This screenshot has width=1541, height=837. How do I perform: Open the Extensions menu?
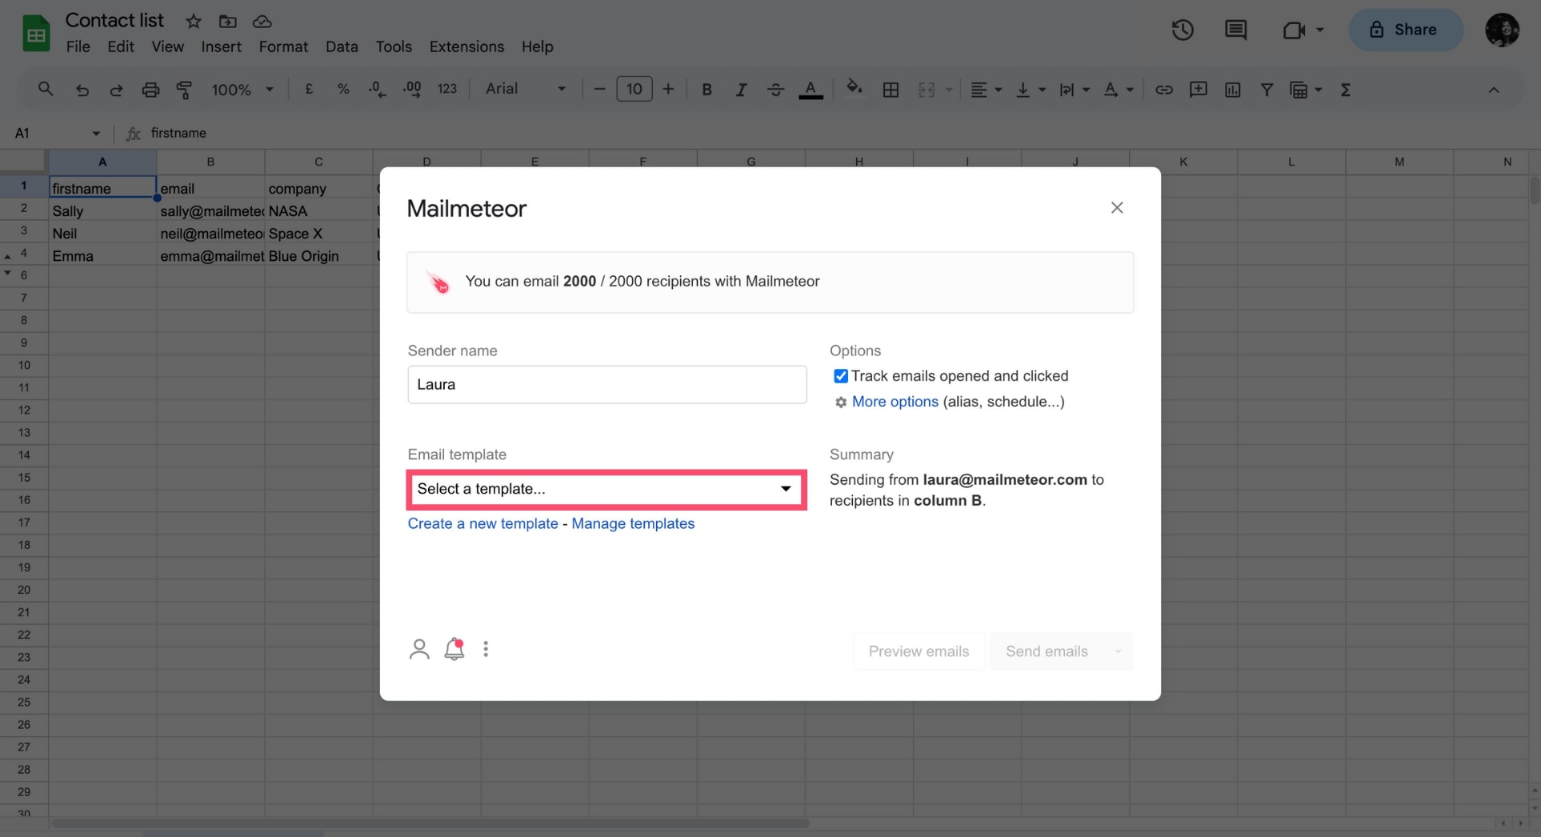pos(466,46)
